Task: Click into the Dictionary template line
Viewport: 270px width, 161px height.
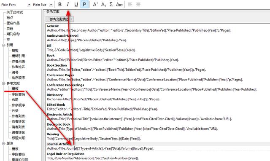Action: (x=103, y=99)
